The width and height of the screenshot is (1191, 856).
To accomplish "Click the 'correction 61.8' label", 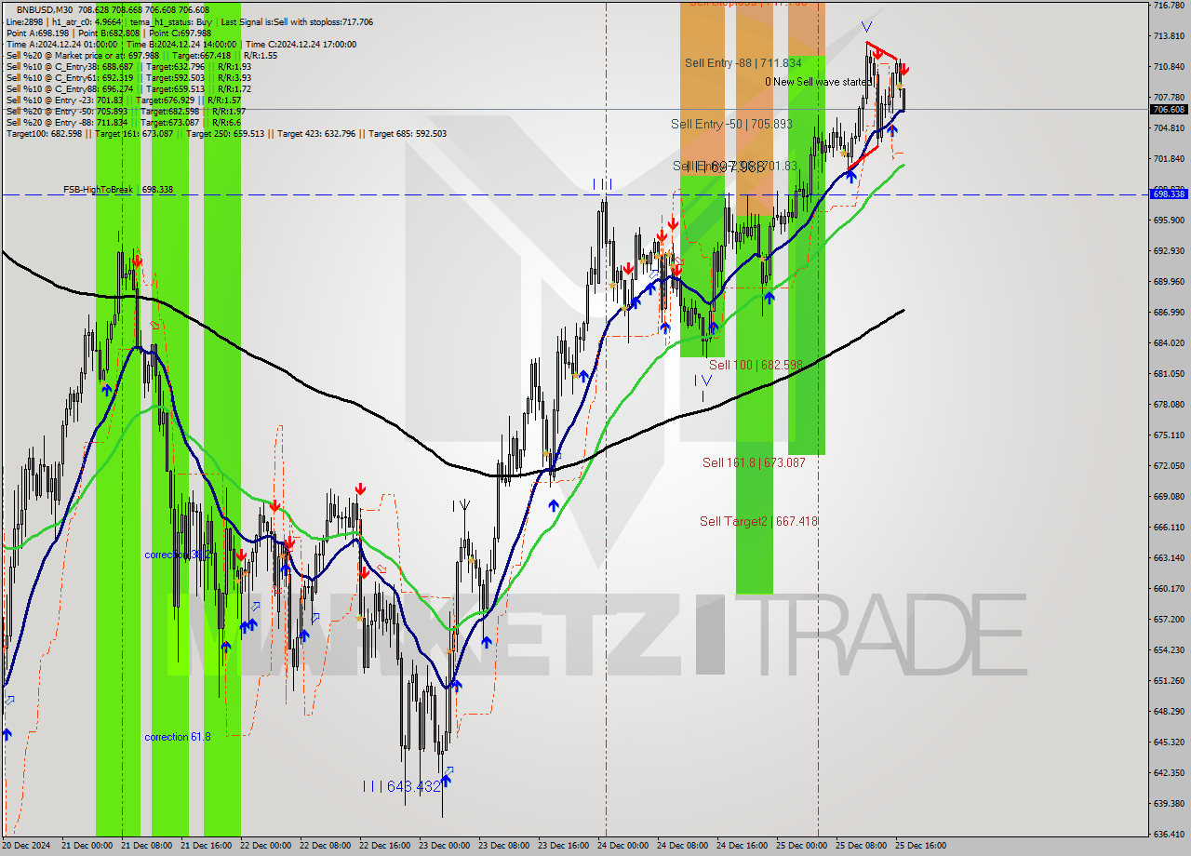I will coord(177,737).
